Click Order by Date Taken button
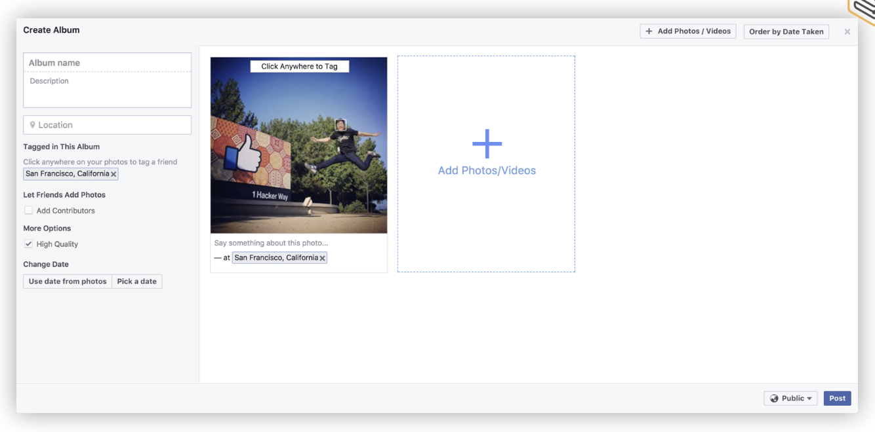The width and height of the screenshot is (875, 432). pos(786,31)
